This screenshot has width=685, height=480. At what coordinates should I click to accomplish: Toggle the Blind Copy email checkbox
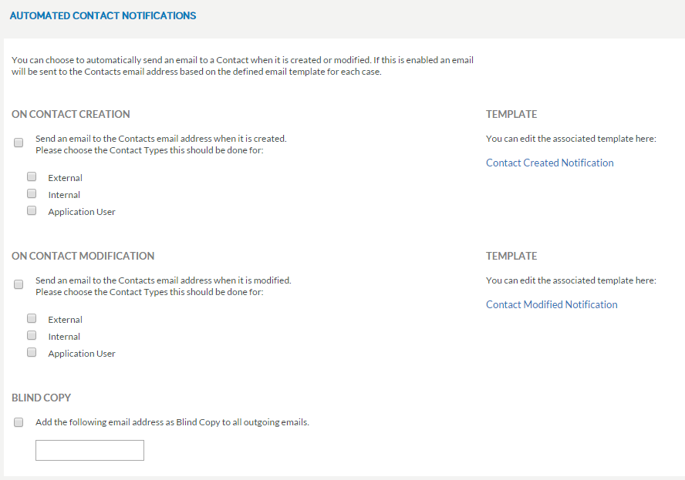tap(19, 422)
